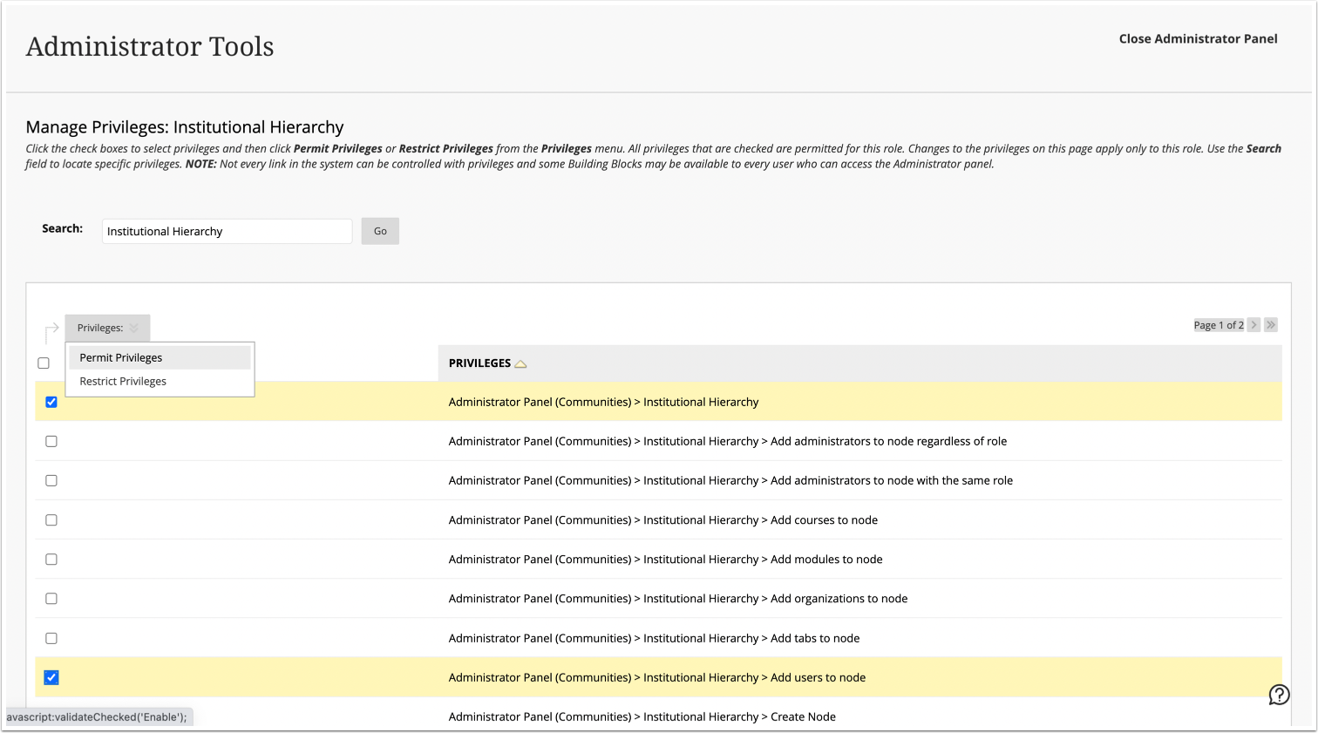Check 'Add administrators to node with same role'
This screenshot has height=733, width=1318.
pyautogui.click(x=51, y=480)
